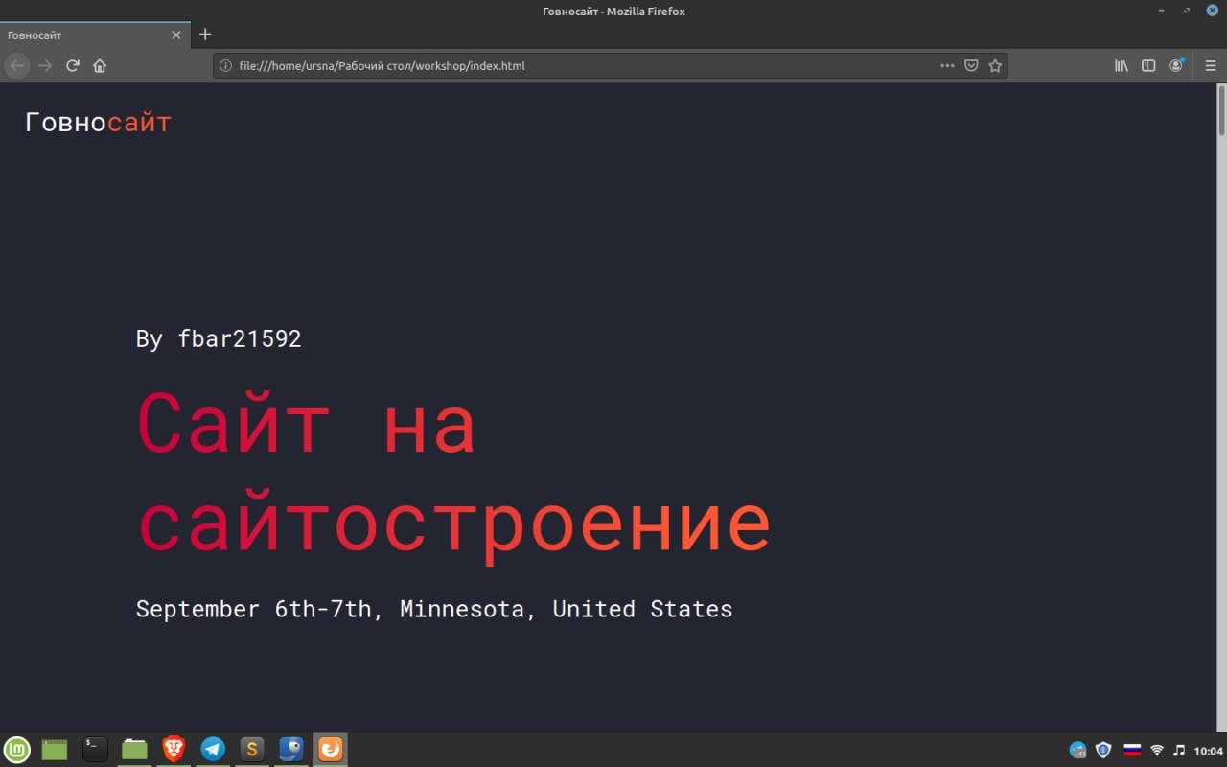Reload the current page
This screenshot has height=767, width=1227.
coord(72,66)
